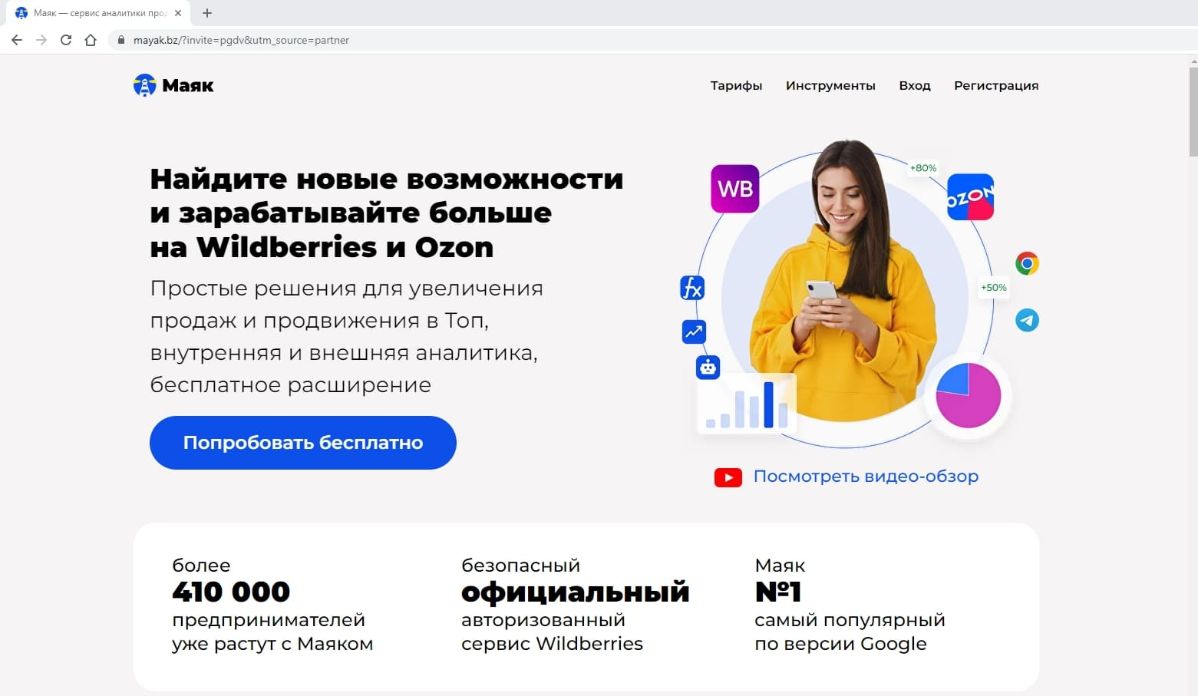The width and height of the screenshot is (1198, 696).
Task: Click the red YouTube play icon
Action: pos(728,477)
